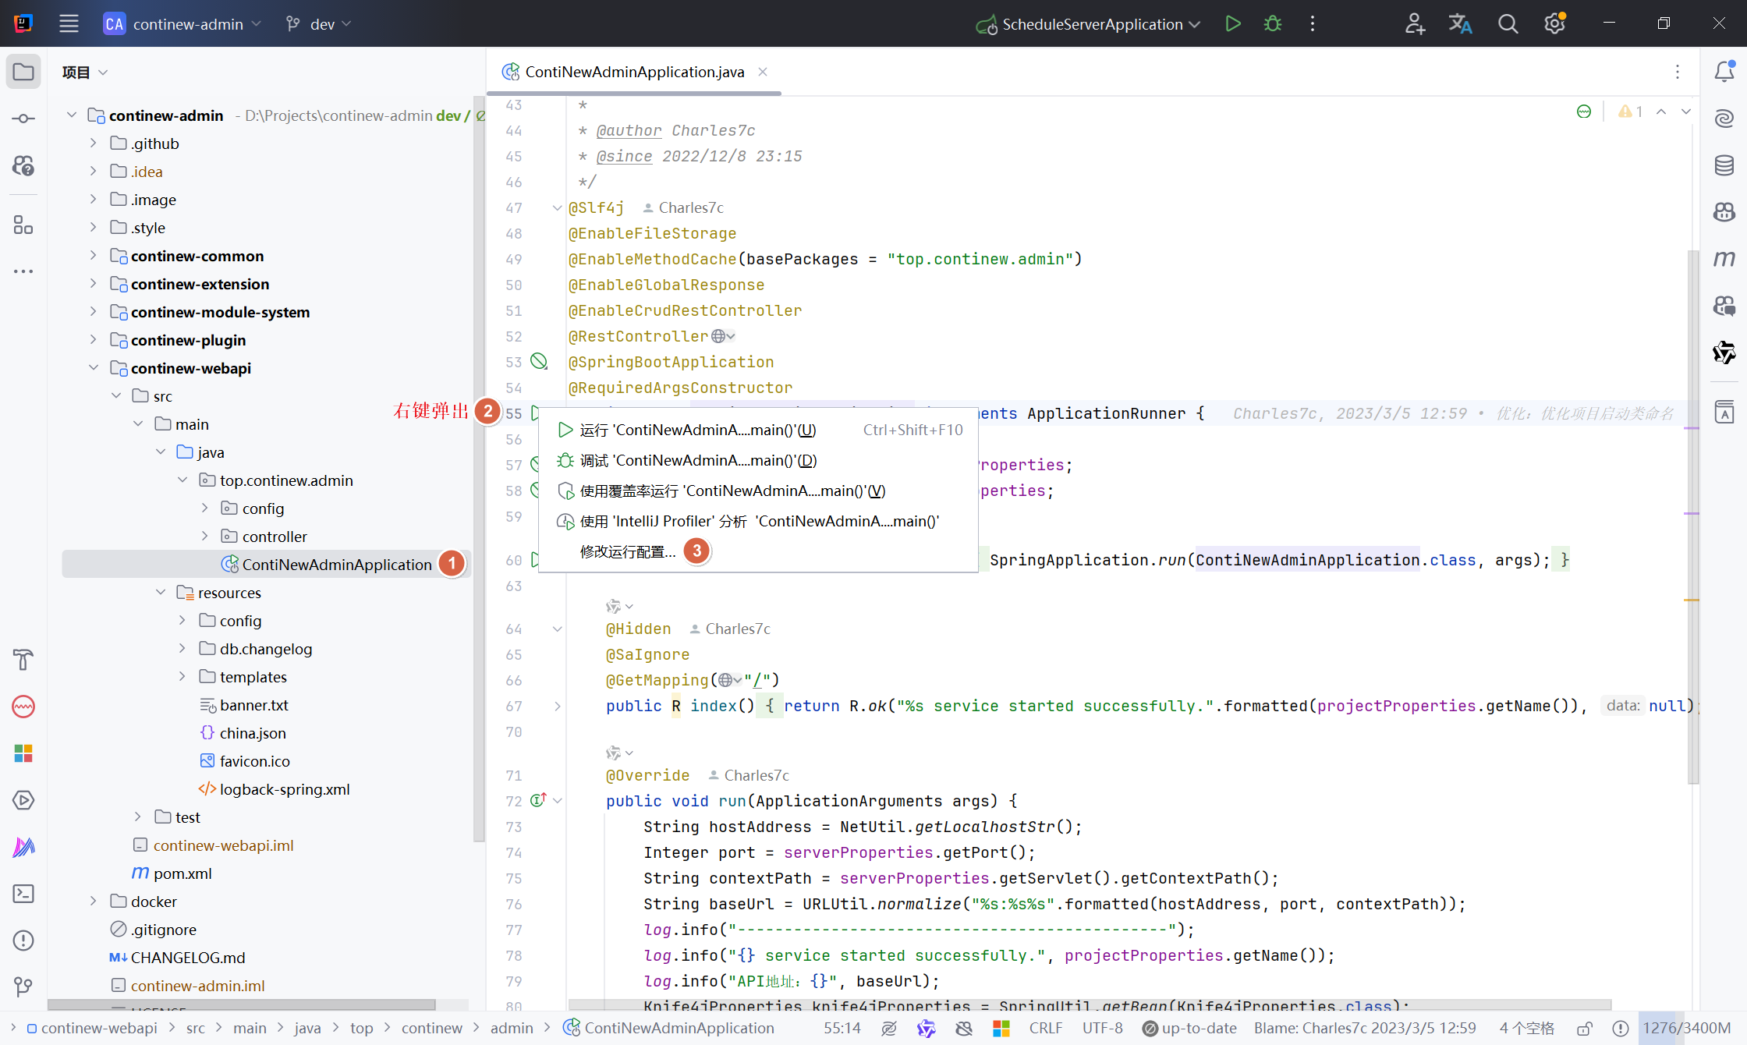
Task: Open the Git tool window
Action: 23,987
